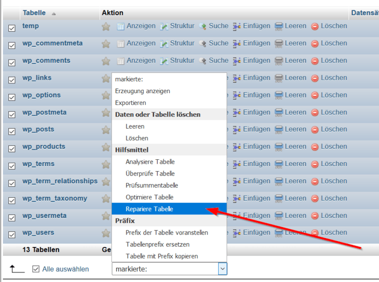The image size is (379, 282).
Task: Sort by the Tabelle column header
Action: click(34, 13)
